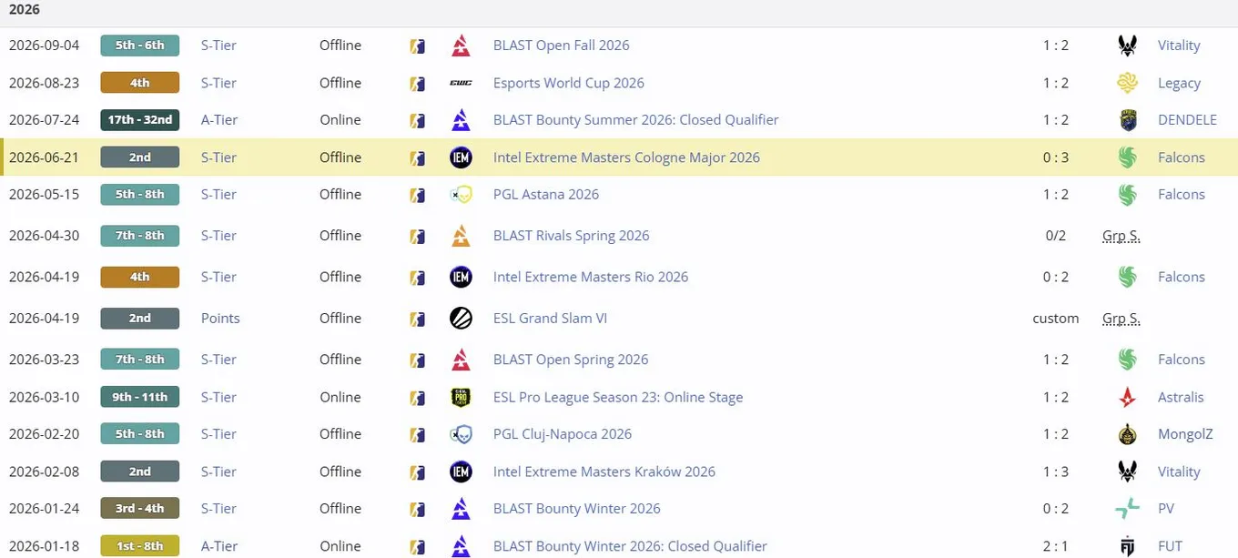Open MongolZ team link
The width and height of the screenshot is (1238, 558).
point(1185,434)
